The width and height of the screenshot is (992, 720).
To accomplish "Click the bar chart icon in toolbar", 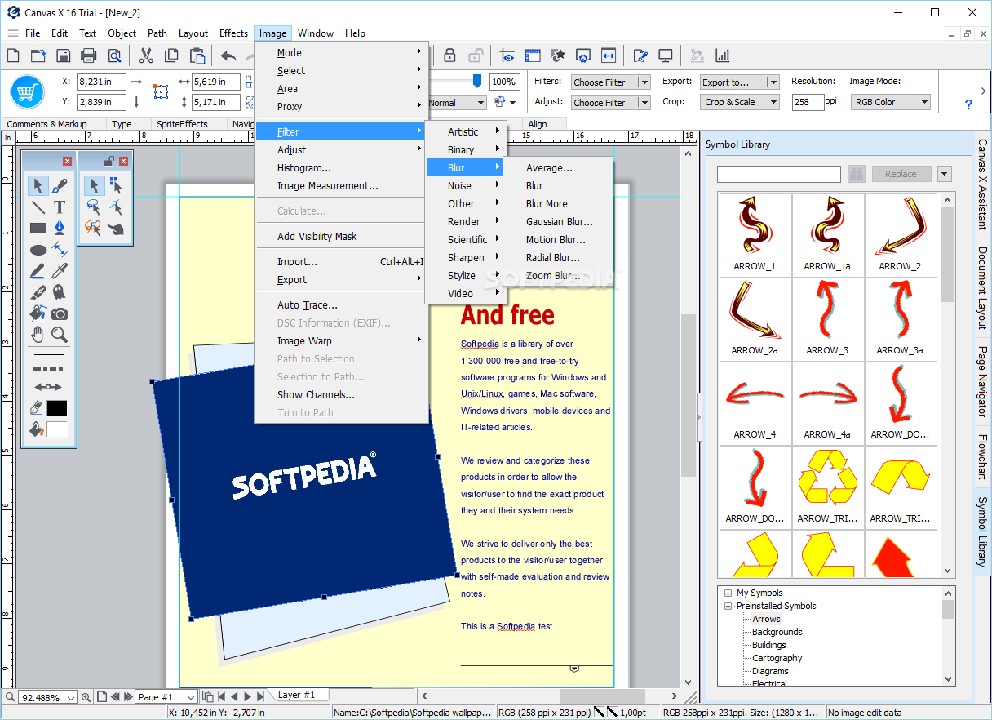I will [x=722, y=56].
